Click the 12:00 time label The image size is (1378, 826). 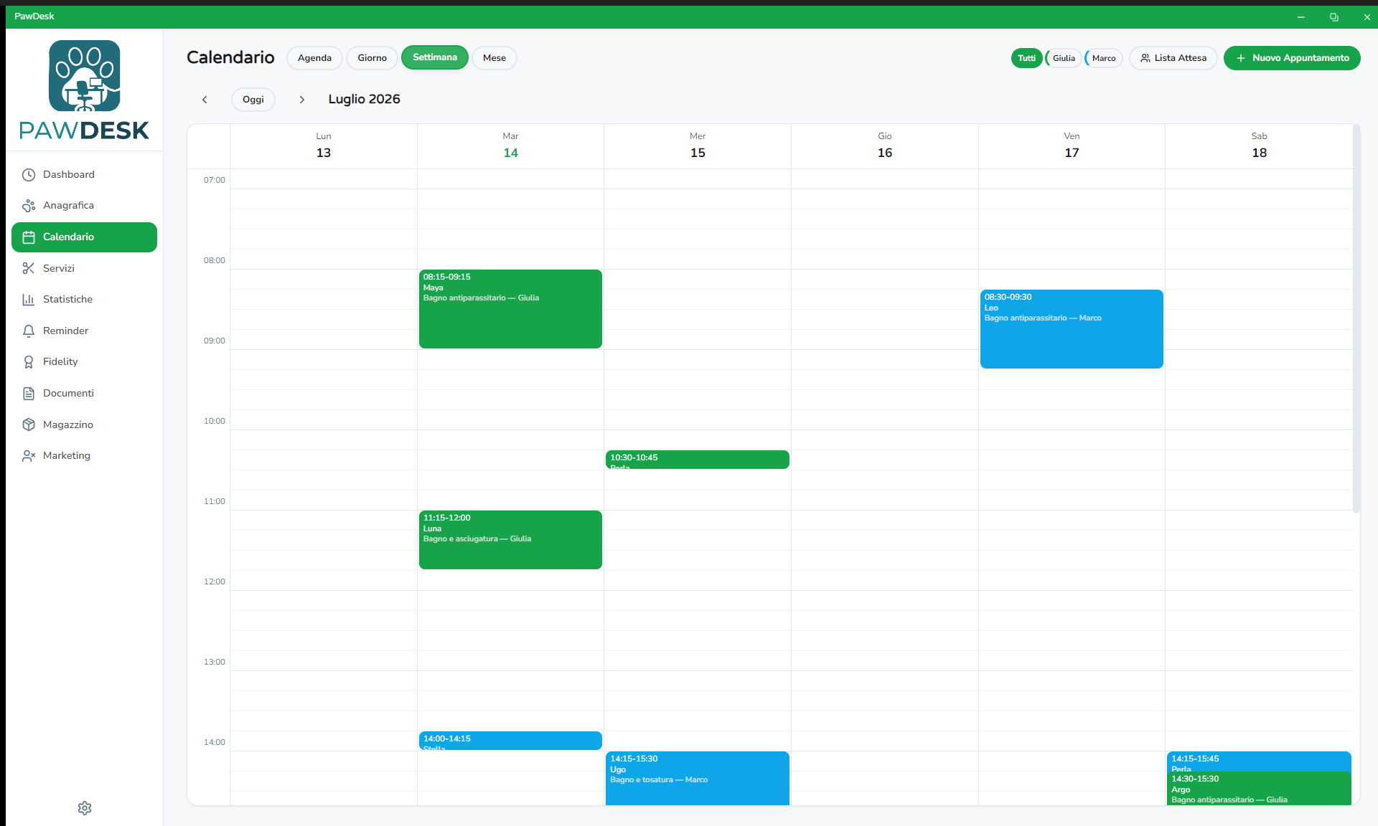214,581
